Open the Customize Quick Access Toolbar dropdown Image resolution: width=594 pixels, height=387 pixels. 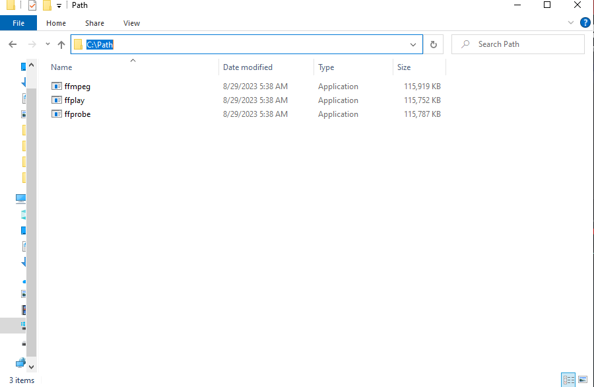click(59, 6)
